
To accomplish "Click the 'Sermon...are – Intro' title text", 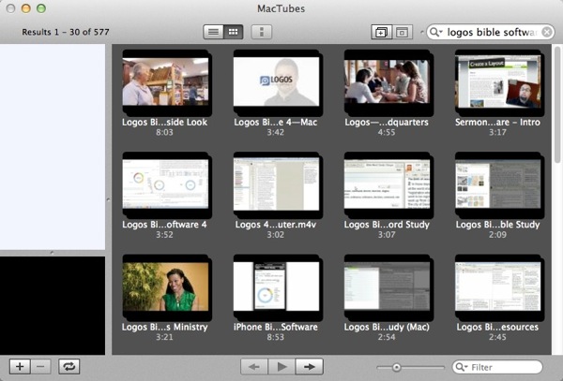I will coord(497,122).
